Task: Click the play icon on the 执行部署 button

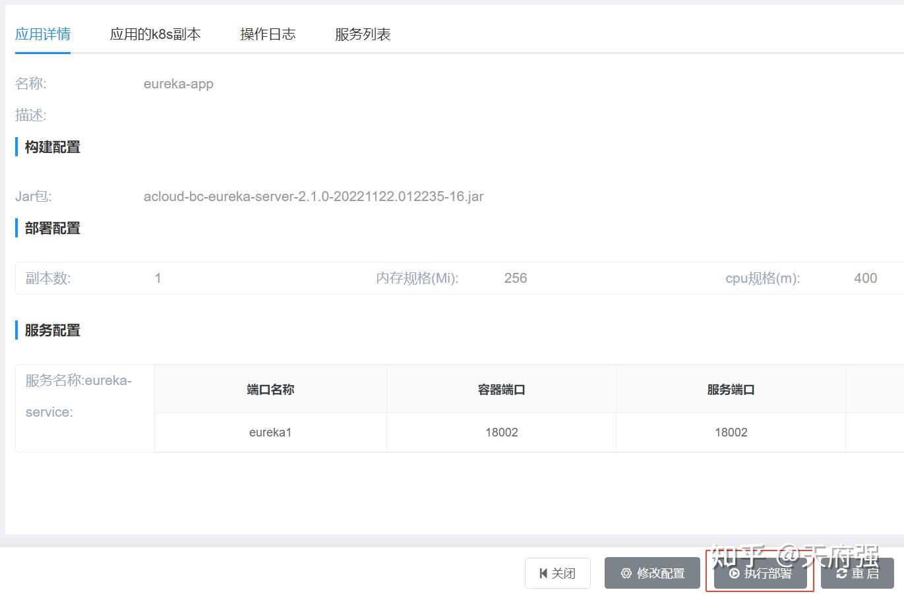Action: click(x=735, y=574)
